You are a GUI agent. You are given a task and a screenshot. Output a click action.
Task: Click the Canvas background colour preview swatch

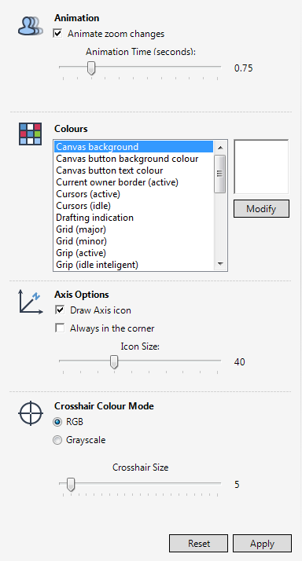261,167
